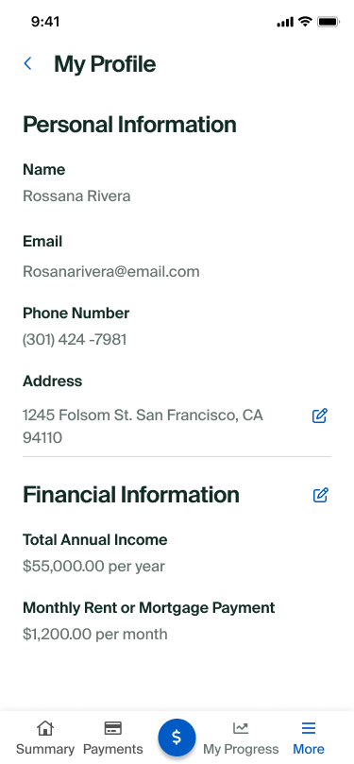Tap the email Rosanarivera@email.com
Screen dimensions: 354x764
tap(111, 271)
